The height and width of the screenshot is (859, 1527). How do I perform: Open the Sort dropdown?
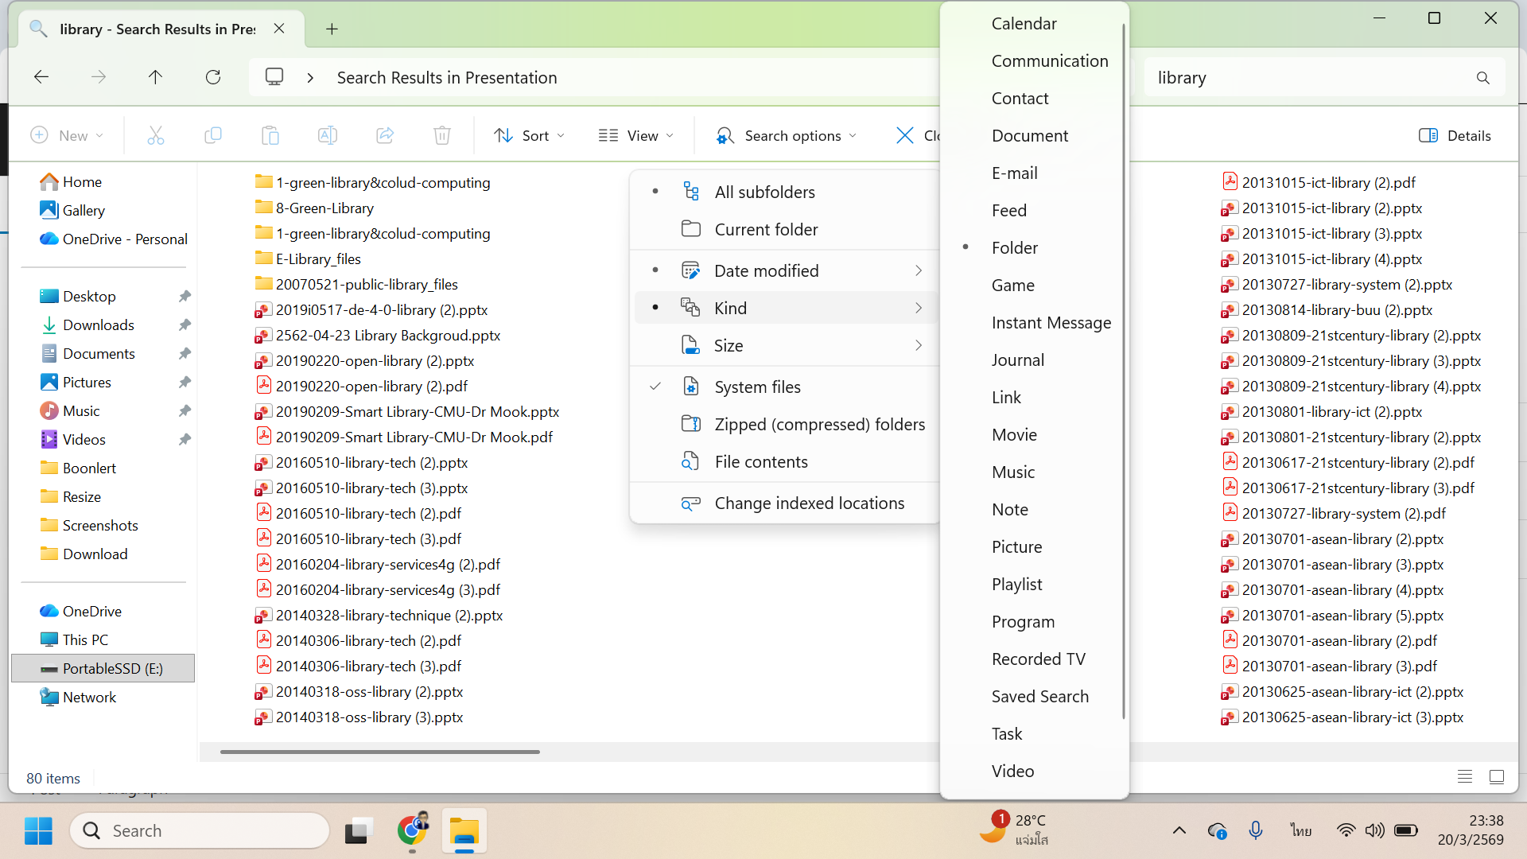click(x=529, y=136)
